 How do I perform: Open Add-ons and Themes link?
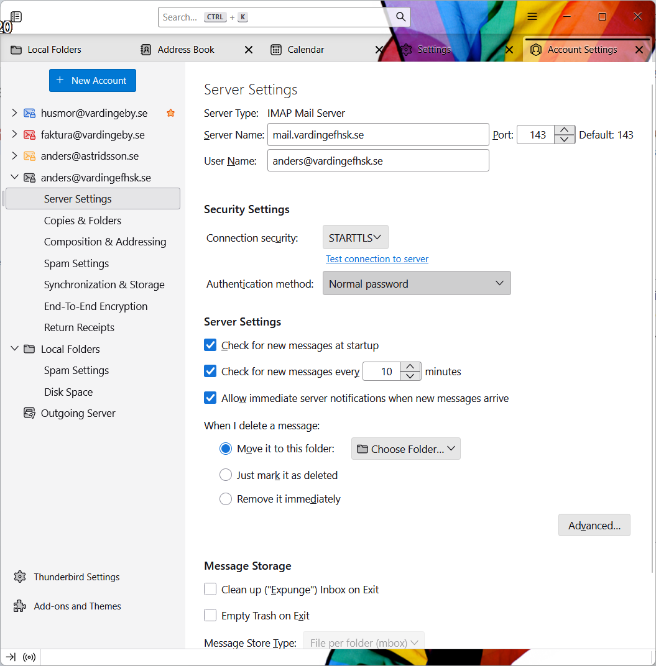(x=77, y=606)
